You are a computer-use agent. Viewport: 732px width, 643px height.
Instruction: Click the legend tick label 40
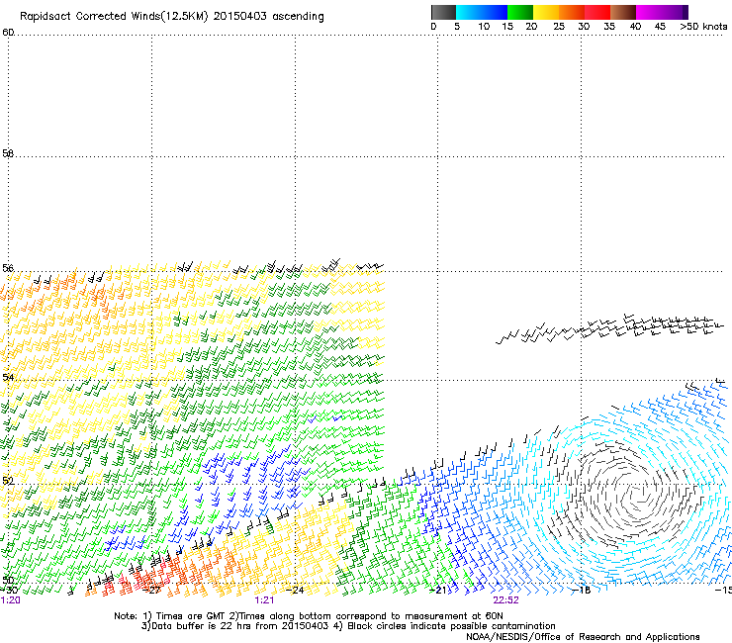(x=635, y=27)
